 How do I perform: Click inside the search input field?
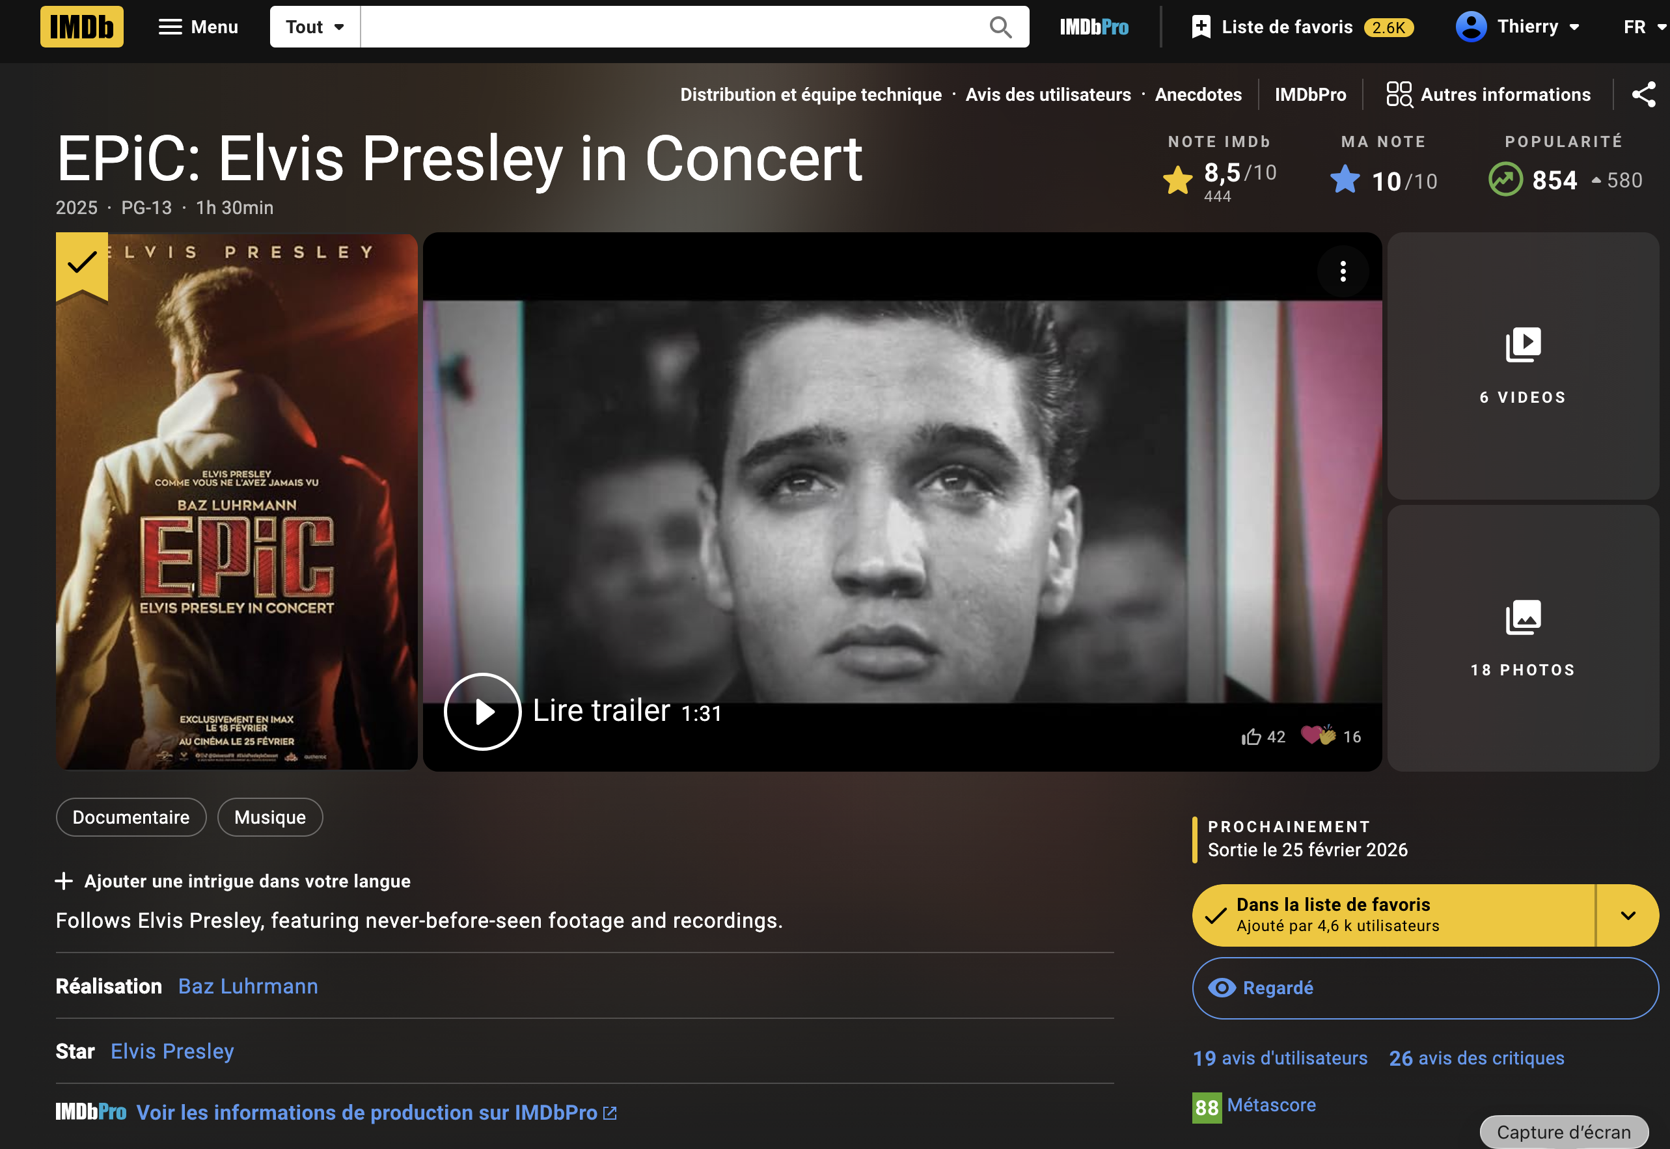pos(670,27)
